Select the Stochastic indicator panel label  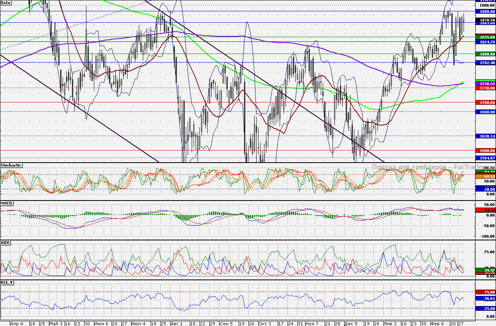point(11,165)
